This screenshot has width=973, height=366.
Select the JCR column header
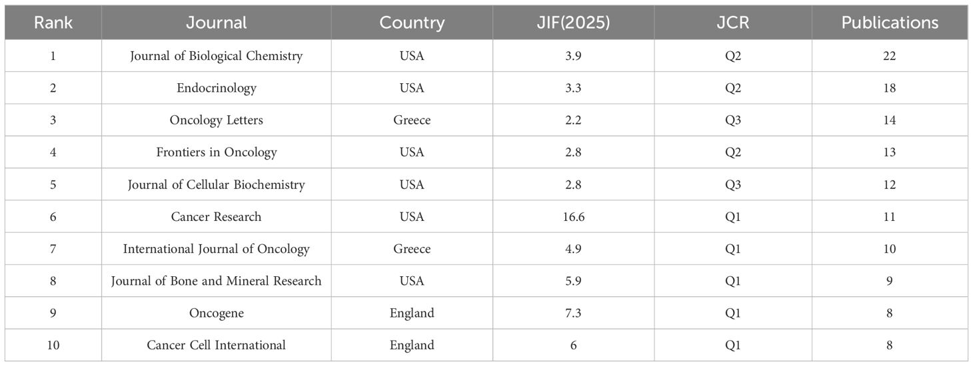(x=732, y=23)
